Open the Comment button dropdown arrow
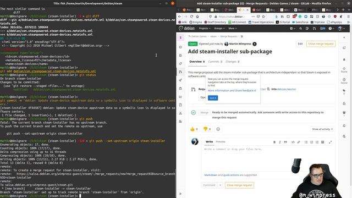 (220, 185)
